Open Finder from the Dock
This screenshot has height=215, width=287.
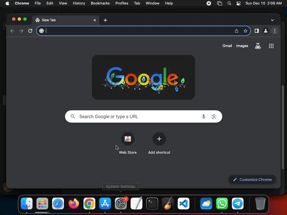27,204
